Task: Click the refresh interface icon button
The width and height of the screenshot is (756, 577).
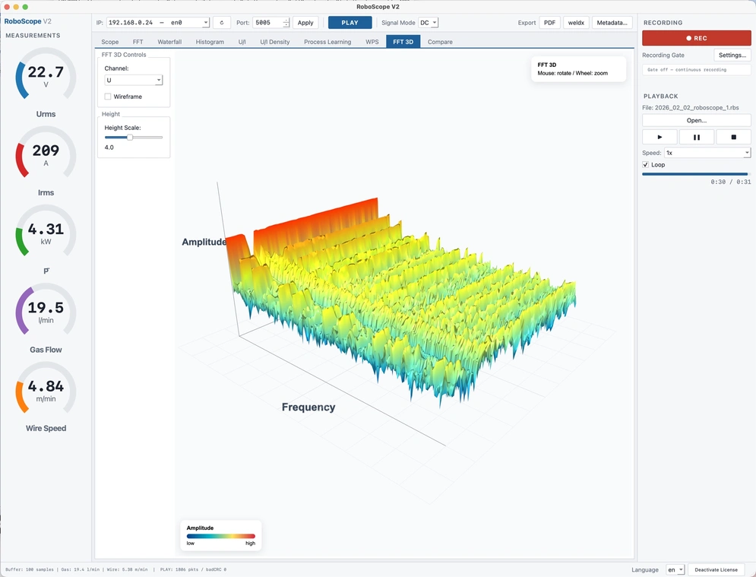Action: (x=222, y=23)
